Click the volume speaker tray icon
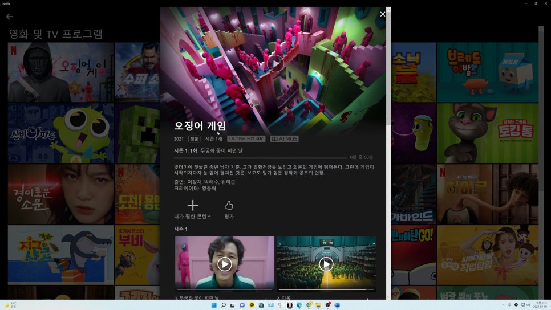This screenshot has width=551, height=310. [x=528, y=305]
